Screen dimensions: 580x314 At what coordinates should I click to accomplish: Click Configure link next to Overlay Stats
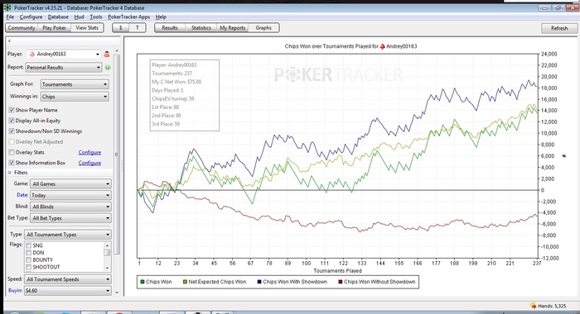click(x=89, y=152)
